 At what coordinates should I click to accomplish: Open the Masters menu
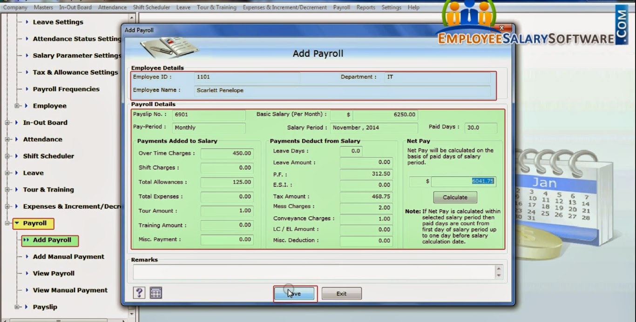[43, 7]
